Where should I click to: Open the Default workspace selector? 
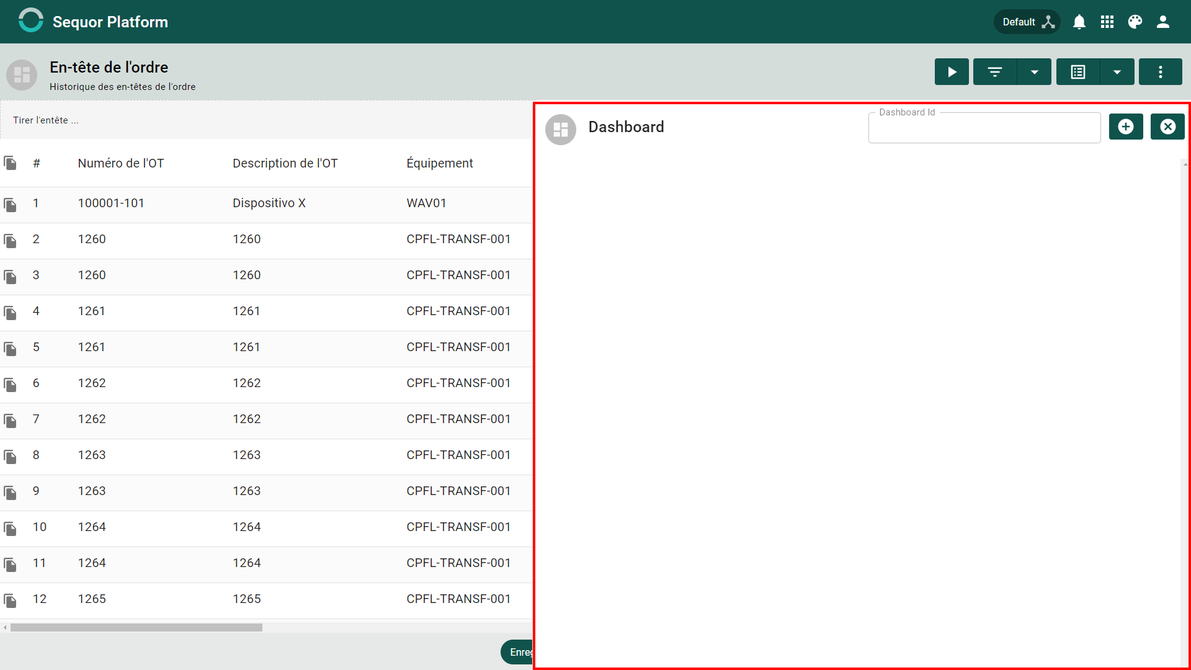tap(1027, 22)
